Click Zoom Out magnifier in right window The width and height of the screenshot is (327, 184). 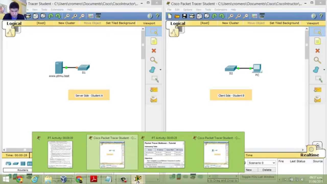[246, 16]
